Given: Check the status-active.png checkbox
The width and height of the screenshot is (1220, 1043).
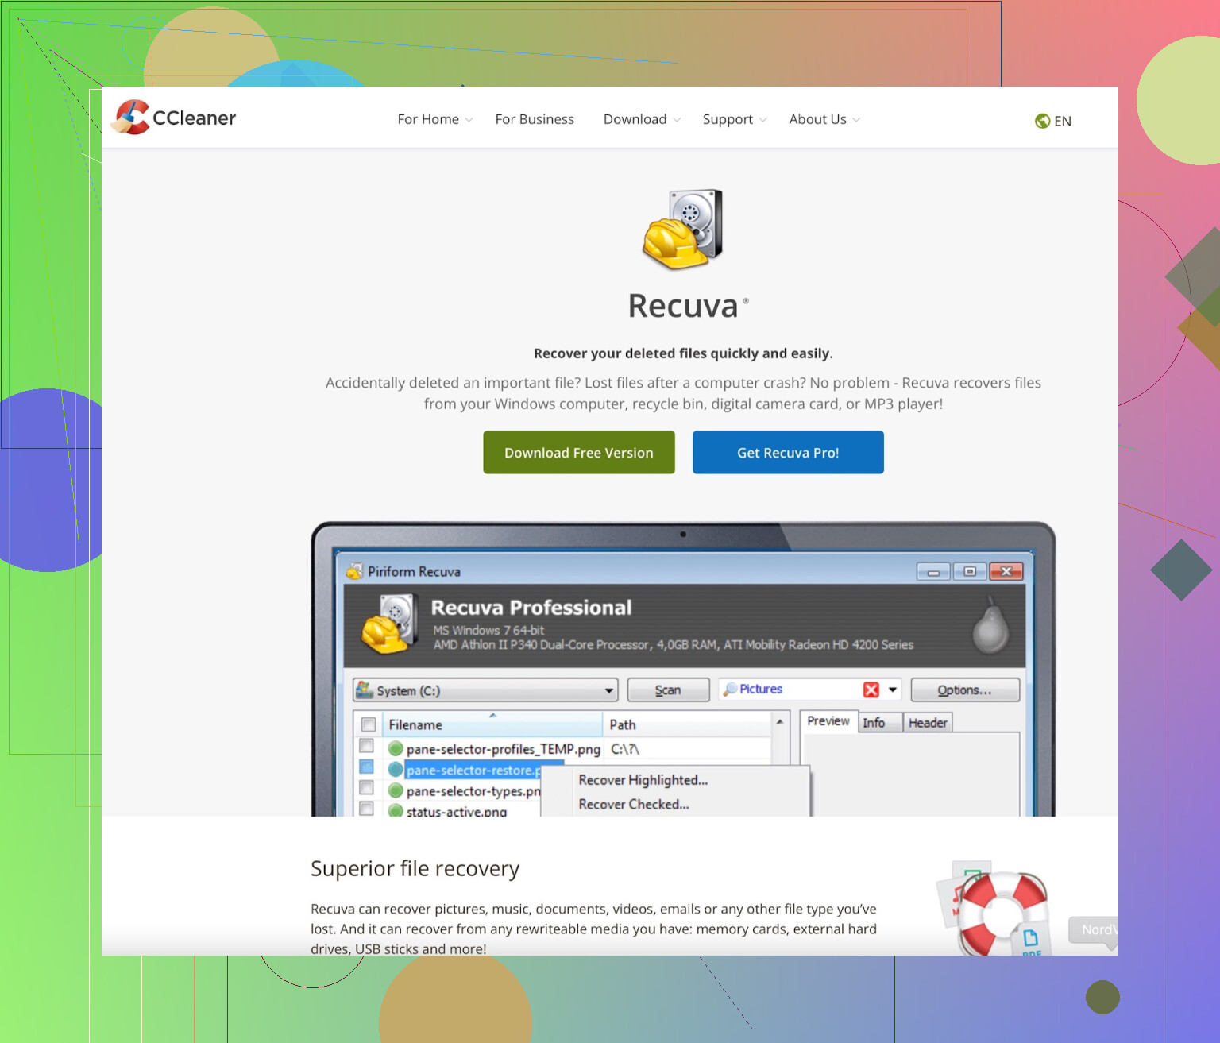Looking at the screenshot, I should click(x=366, y=808).
